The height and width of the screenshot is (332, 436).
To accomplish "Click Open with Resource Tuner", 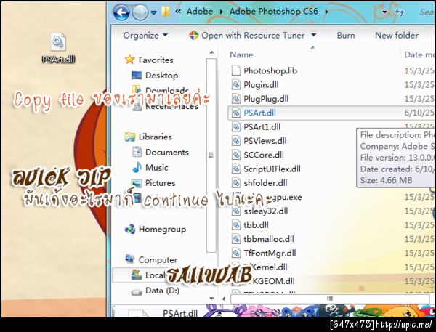I will 253,36.
